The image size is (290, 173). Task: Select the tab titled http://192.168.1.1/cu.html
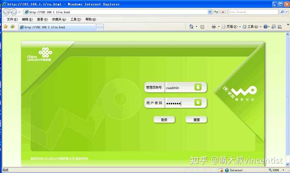(57, 27)
